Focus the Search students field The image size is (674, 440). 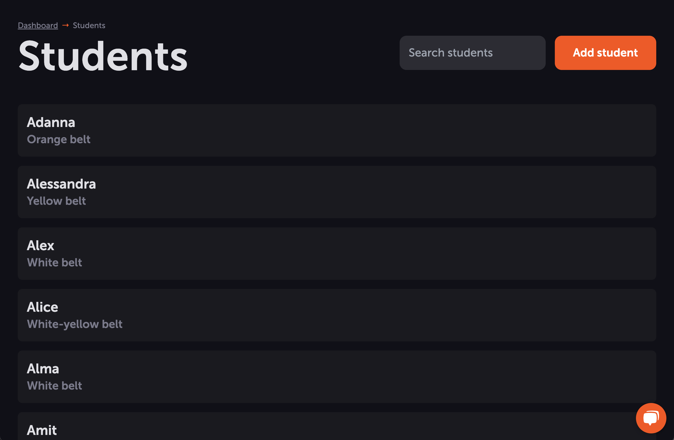[x=472, y=53]
